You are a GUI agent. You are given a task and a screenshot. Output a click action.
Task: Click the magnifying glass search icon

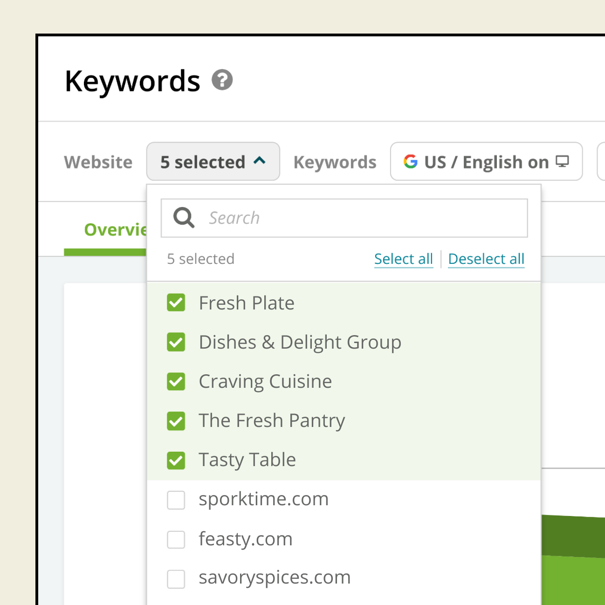tap(184, 218)
